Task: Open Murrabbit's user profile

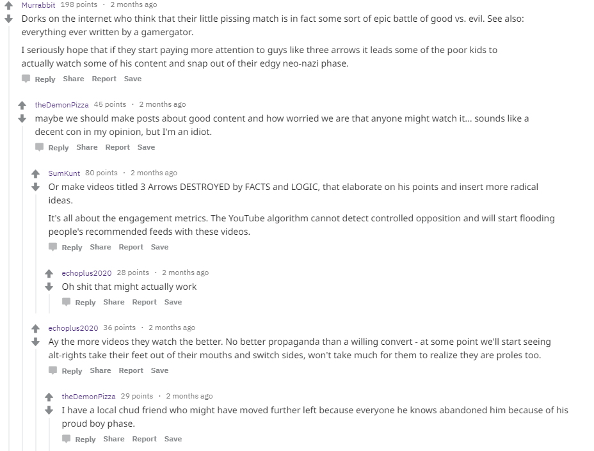Action: (38, 5)
